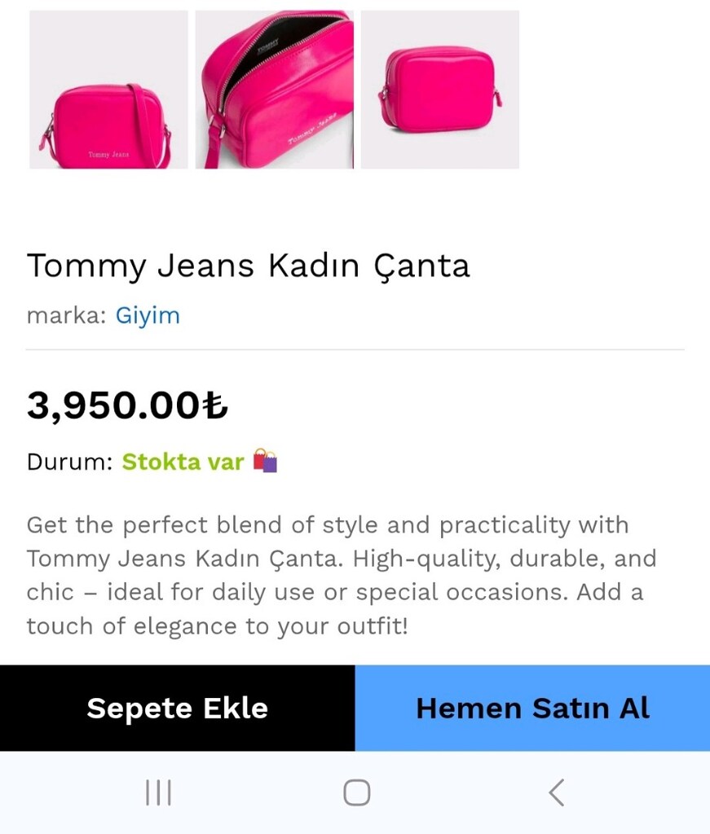Tap the Android back arrow icon
The height and width of the screenshot is (834, 710).
556,792
